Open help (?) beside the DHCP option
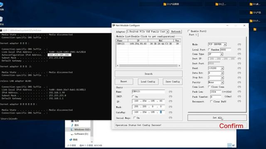Image resolution: width=266 pixels, height=149 pixels. pyautogui.click(x=170, y=96)
